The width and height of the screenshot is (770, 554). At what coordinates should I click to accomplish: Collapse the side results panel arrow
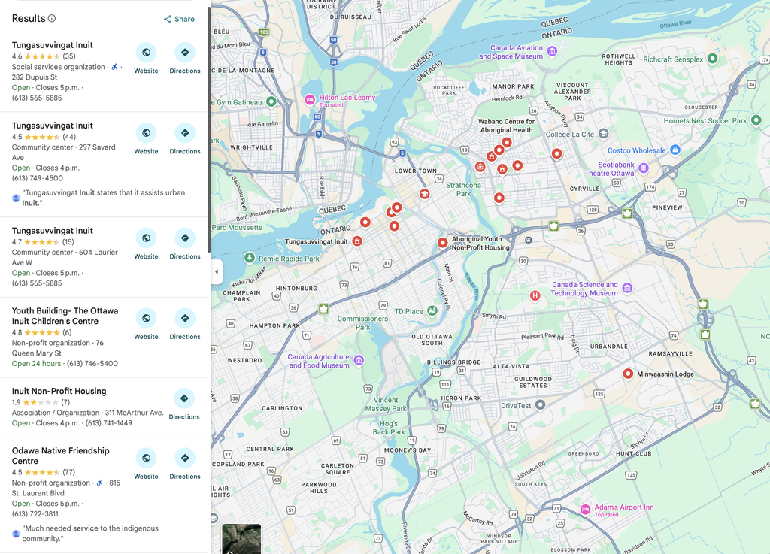(x=217, y=271)
